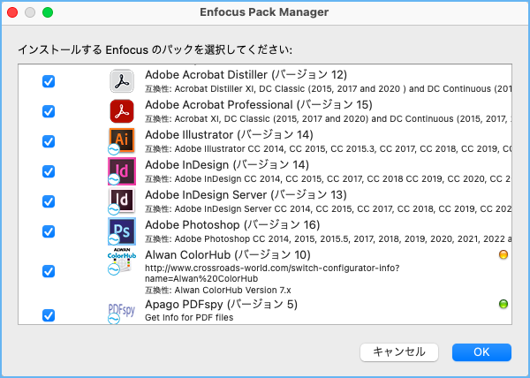
Task: Click the Photoshop CC 2014 compatibility line
Action: 328,239
